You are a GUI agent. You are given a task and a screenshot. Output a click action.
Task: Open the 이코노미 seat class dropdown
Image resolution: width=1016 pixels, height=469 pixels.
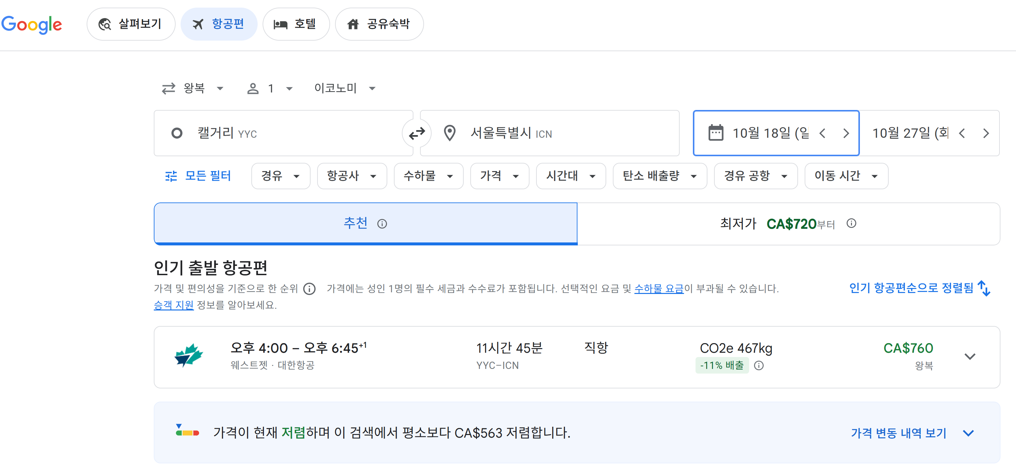pos(345,88)
